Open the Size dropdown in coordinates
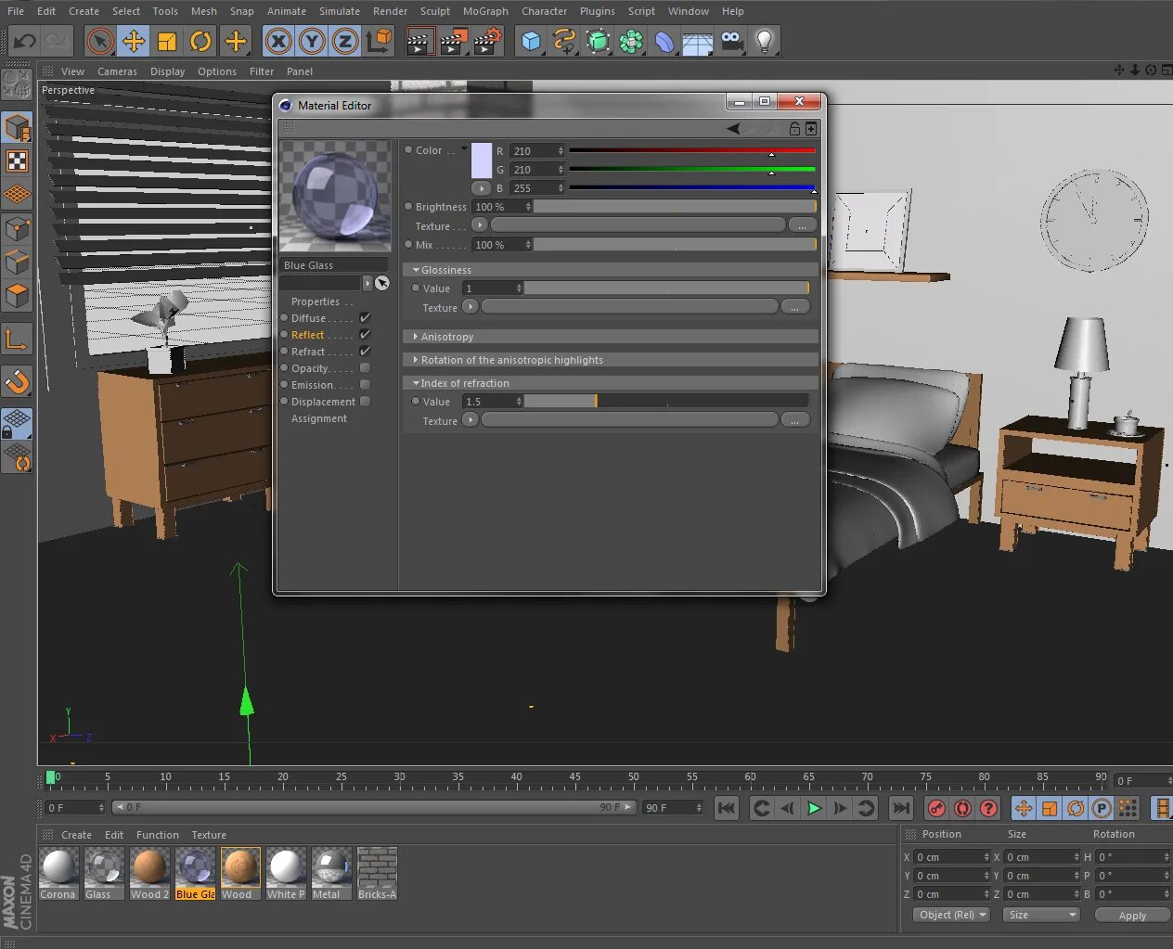Viewport: 1173px width, 949px height. (x=1043, y=915)
